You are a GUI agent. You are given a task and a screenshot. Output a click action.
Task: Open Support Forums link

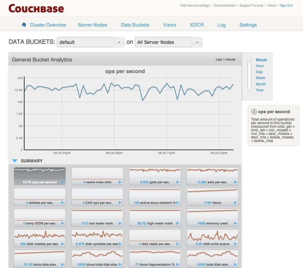tap(251, 5)
